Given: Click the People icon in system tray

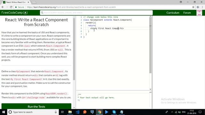Looking at the screenshot, I should point(167,112).
